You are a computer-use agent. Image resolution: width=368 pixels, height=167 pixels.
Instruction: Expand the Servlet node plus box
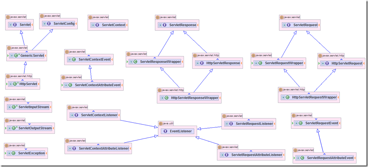pyautogui.click(x=11, y=25)
